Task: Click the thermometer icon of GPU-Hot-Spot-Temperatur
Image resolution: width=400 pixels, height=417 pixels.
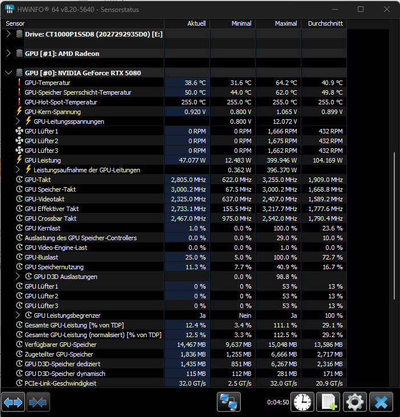Action: point(19,102)
